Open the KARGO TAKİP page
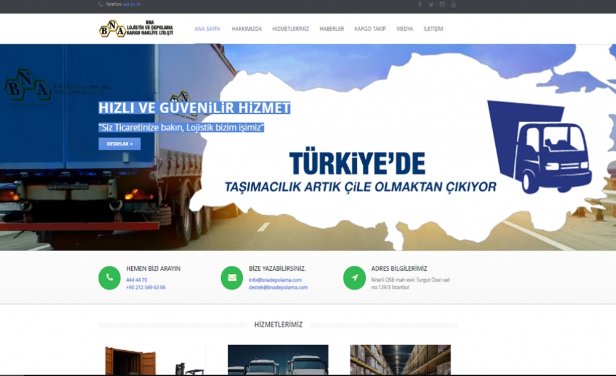The width and height of the screenshot is (616, 376). 370,29
